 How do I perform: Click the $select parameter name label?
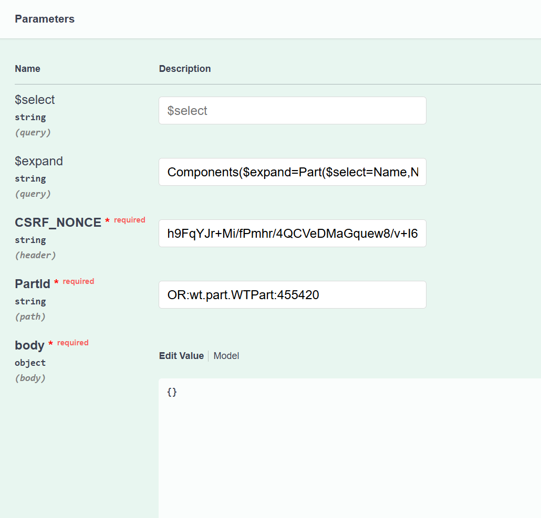[x=35, y=99]
